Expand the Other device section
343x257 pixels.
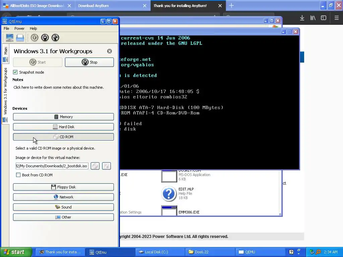(x=63, y=217)
